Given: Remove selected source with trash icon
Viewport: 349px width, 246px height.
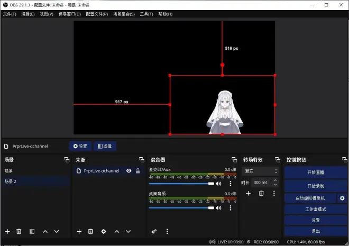Looking at the screenshot, I should [90, 232].
